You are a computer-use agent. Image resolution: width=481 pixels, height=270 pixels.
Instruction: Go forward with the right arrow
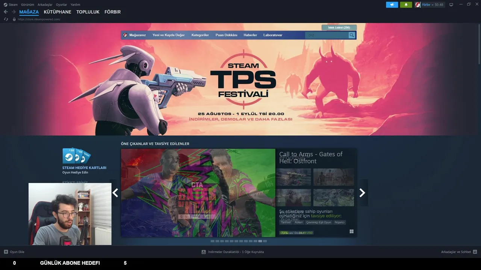coord(14,12)
